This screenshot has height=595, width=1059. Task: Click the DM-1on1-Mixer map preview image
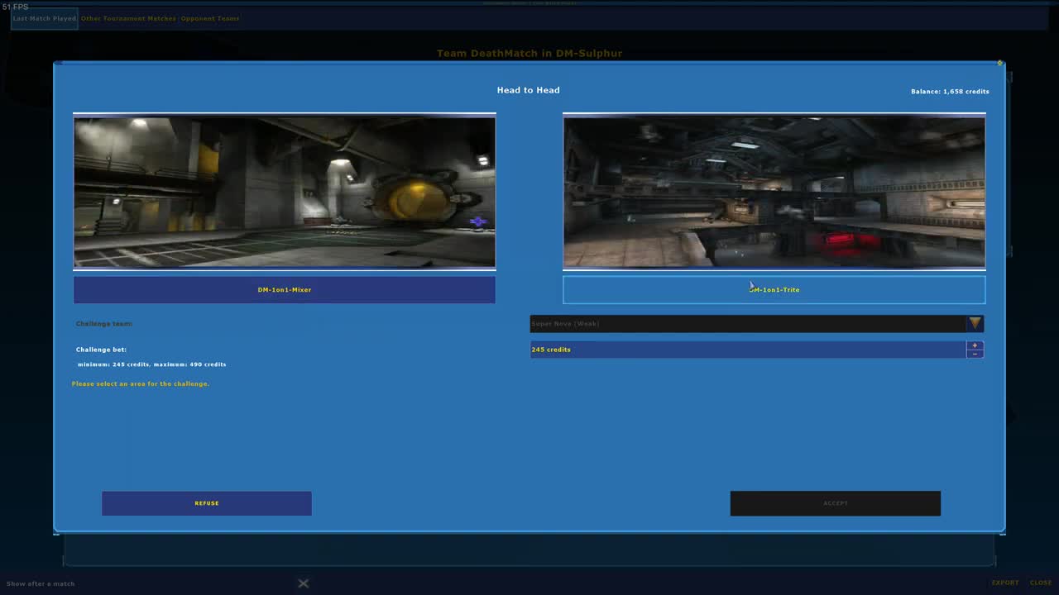(x=285, y=192)
